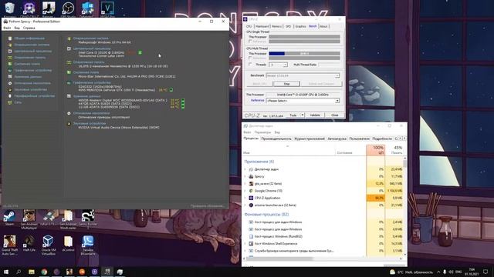The image size is (494, 277).
Task: Open the Optical Drives section in Speccy sidebar
Action: tap(32, 83)
